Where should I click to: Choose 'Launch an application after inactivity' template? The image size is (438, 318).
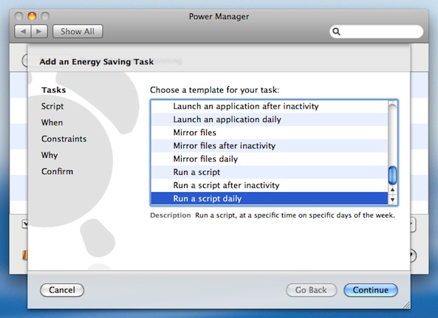tap(270, 106)
